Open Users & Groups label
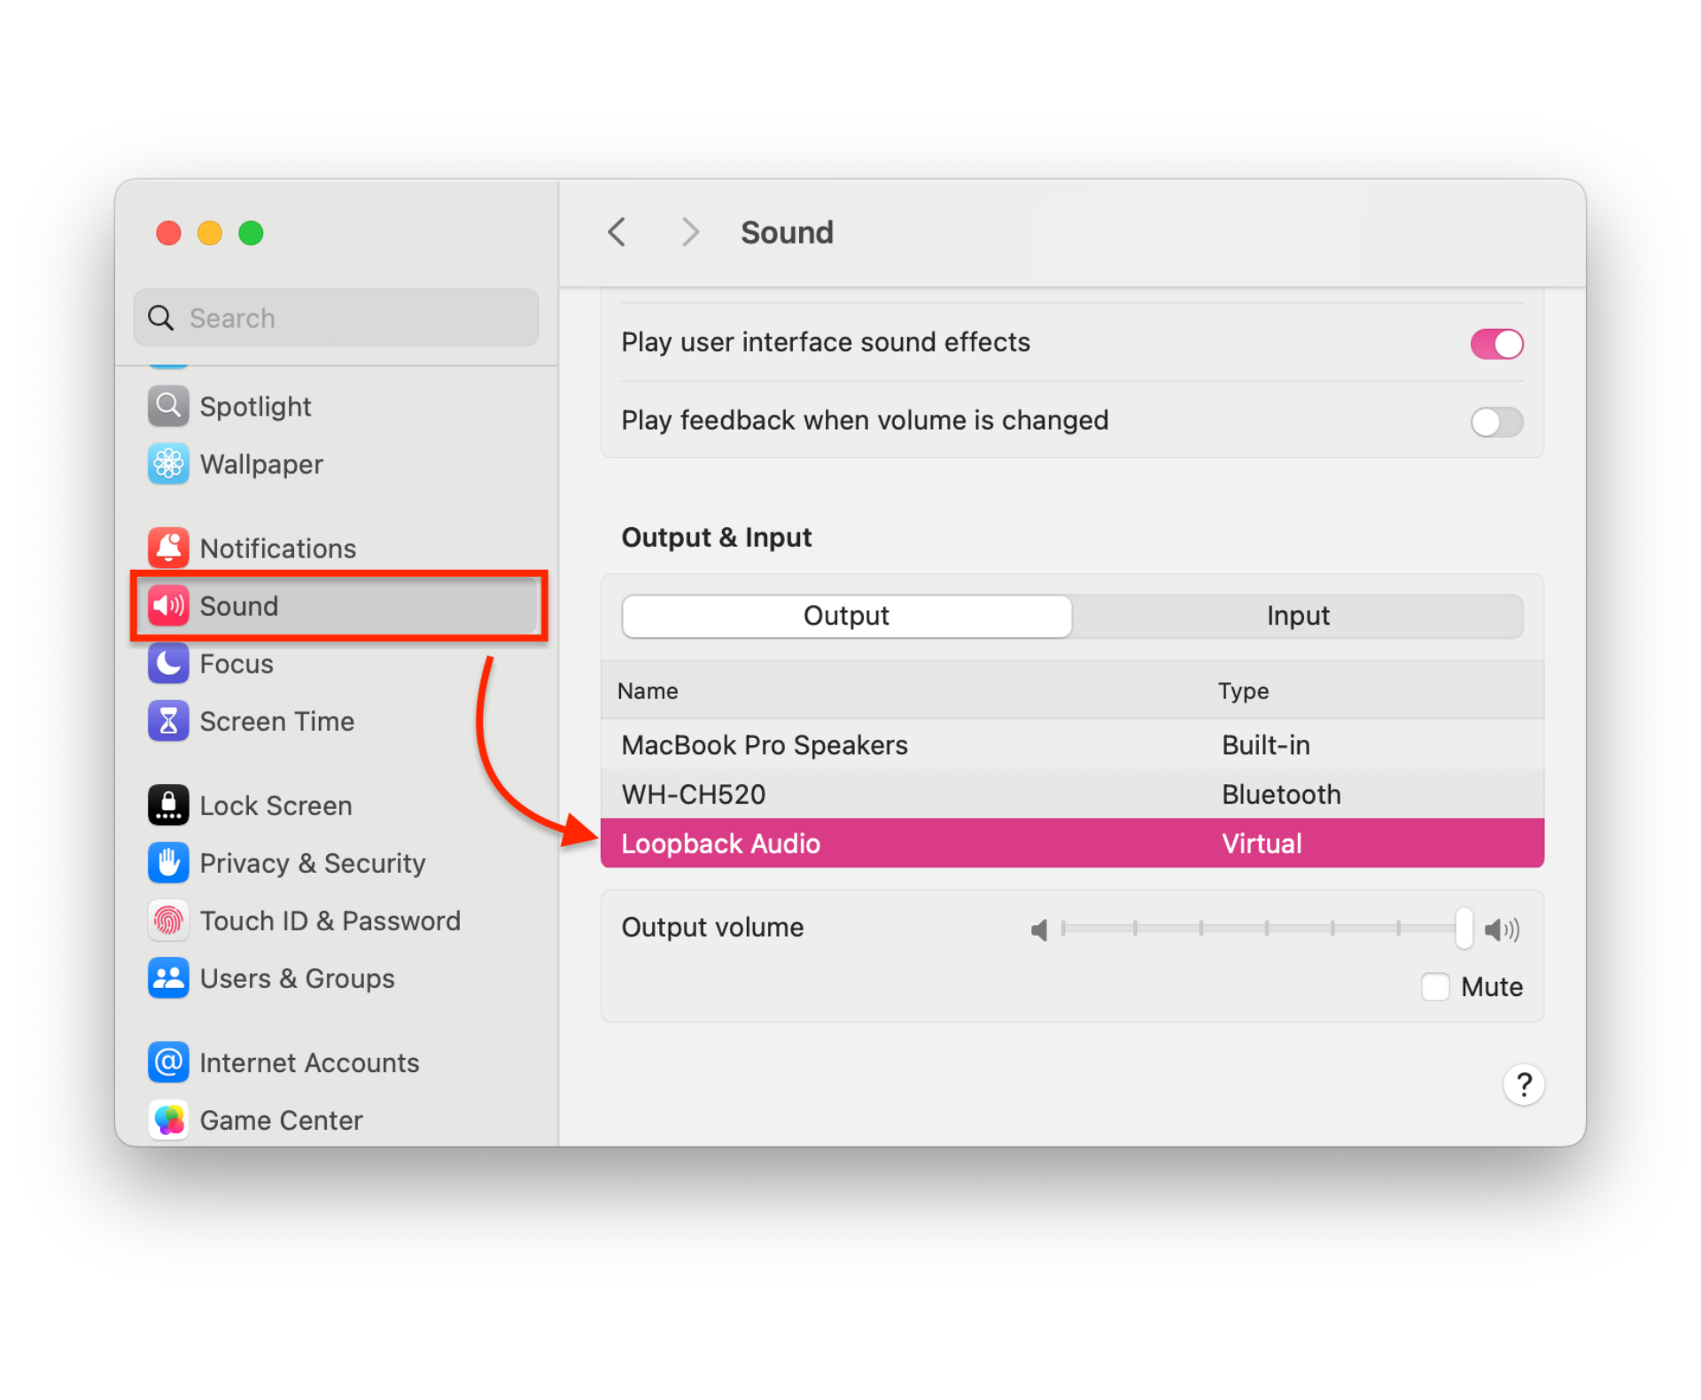Image resolution: width=1701 pixels, height=1400 pixels. [x=297, y=978]
